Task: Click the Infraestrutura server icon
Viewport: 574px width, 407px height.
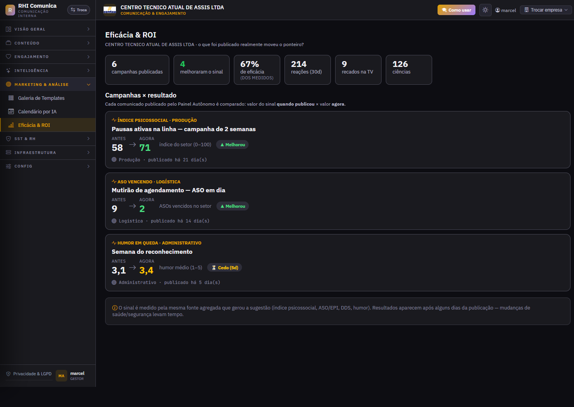Action: (9, 152)
